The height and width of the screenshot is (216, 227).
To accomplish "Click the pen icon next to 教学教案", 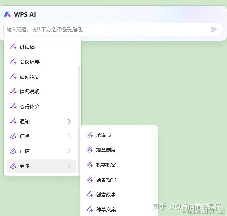I will pyautogui.click(x=90, y=165).
